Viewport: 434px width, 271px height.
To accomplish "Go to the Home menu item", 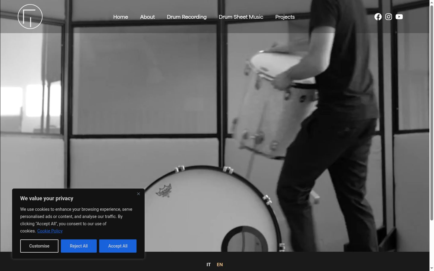I will point(121,17).
